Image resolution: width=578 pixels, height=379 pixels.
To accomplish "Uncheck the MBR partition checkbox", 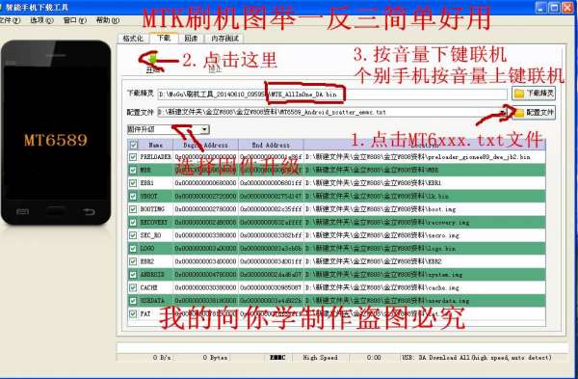I will tap(133, 170).
